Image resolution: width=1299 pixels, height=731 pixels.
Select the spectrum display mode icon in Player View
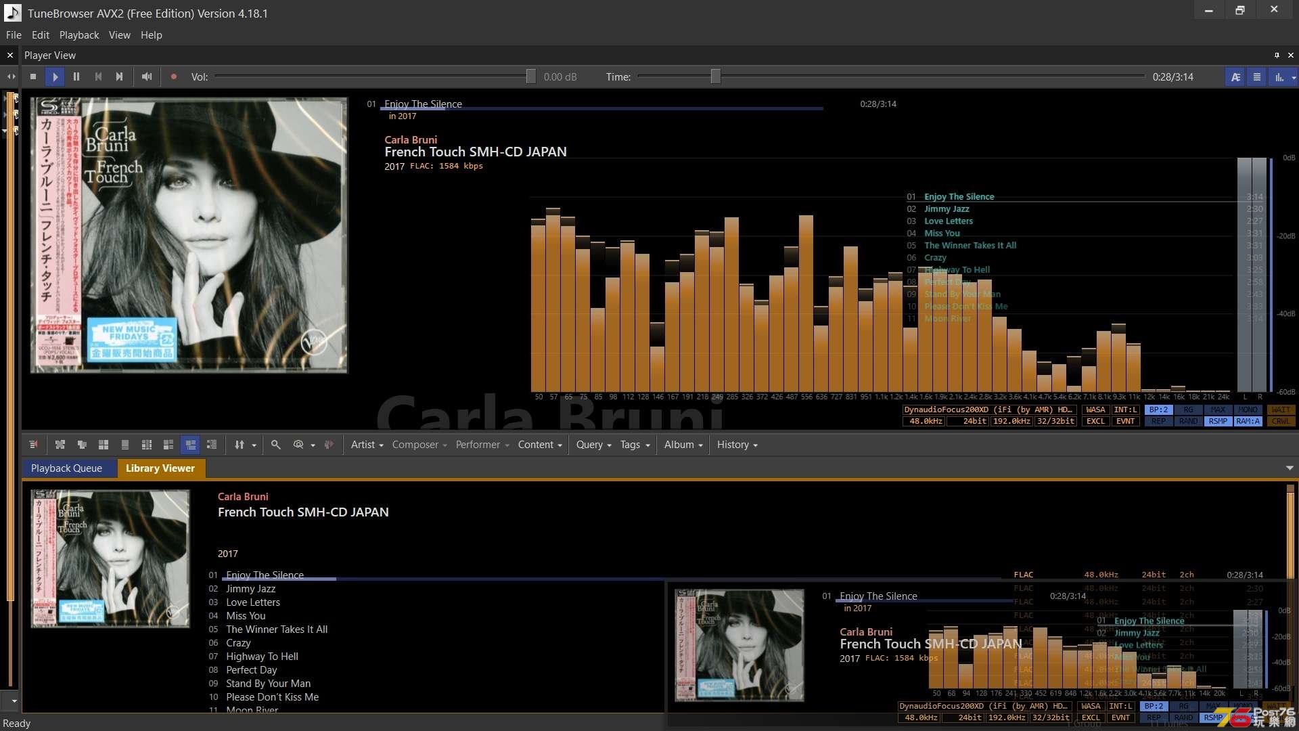pos(1279,77)
